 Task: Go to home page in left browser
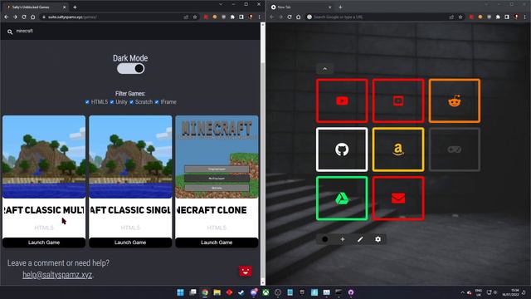[33, 17]
